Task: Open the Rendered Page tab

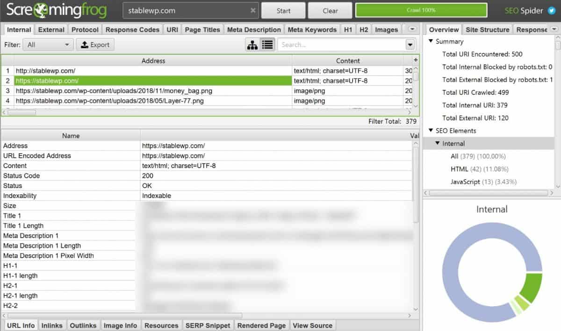Action: point(262,325)
